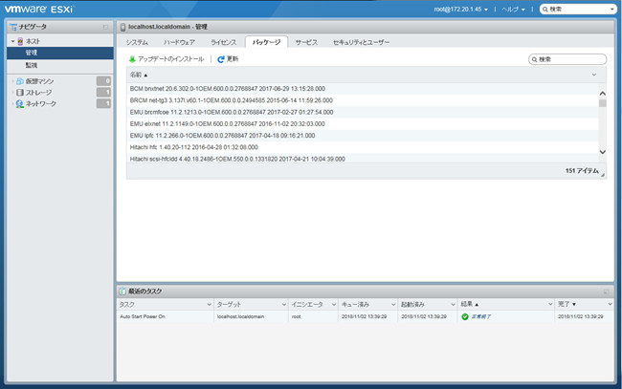Click the VMware ESXi logo

(39, 9)
